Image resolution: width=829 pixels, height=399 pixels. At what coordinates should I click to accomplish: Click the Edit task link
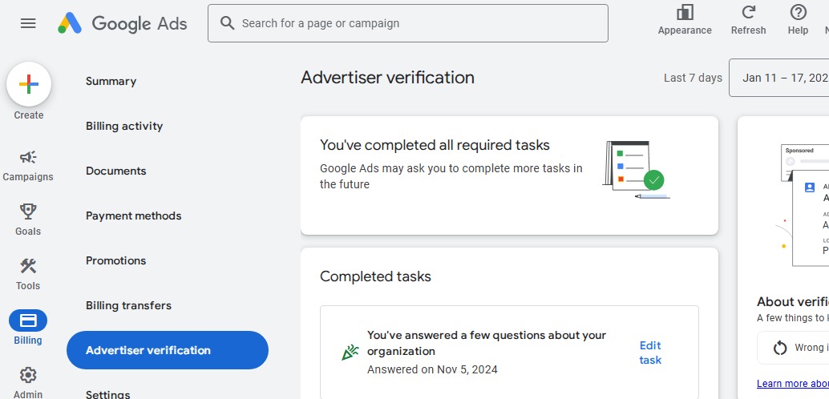coord(650,353)
